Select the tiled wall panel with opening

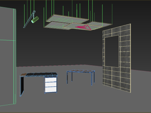117,58
